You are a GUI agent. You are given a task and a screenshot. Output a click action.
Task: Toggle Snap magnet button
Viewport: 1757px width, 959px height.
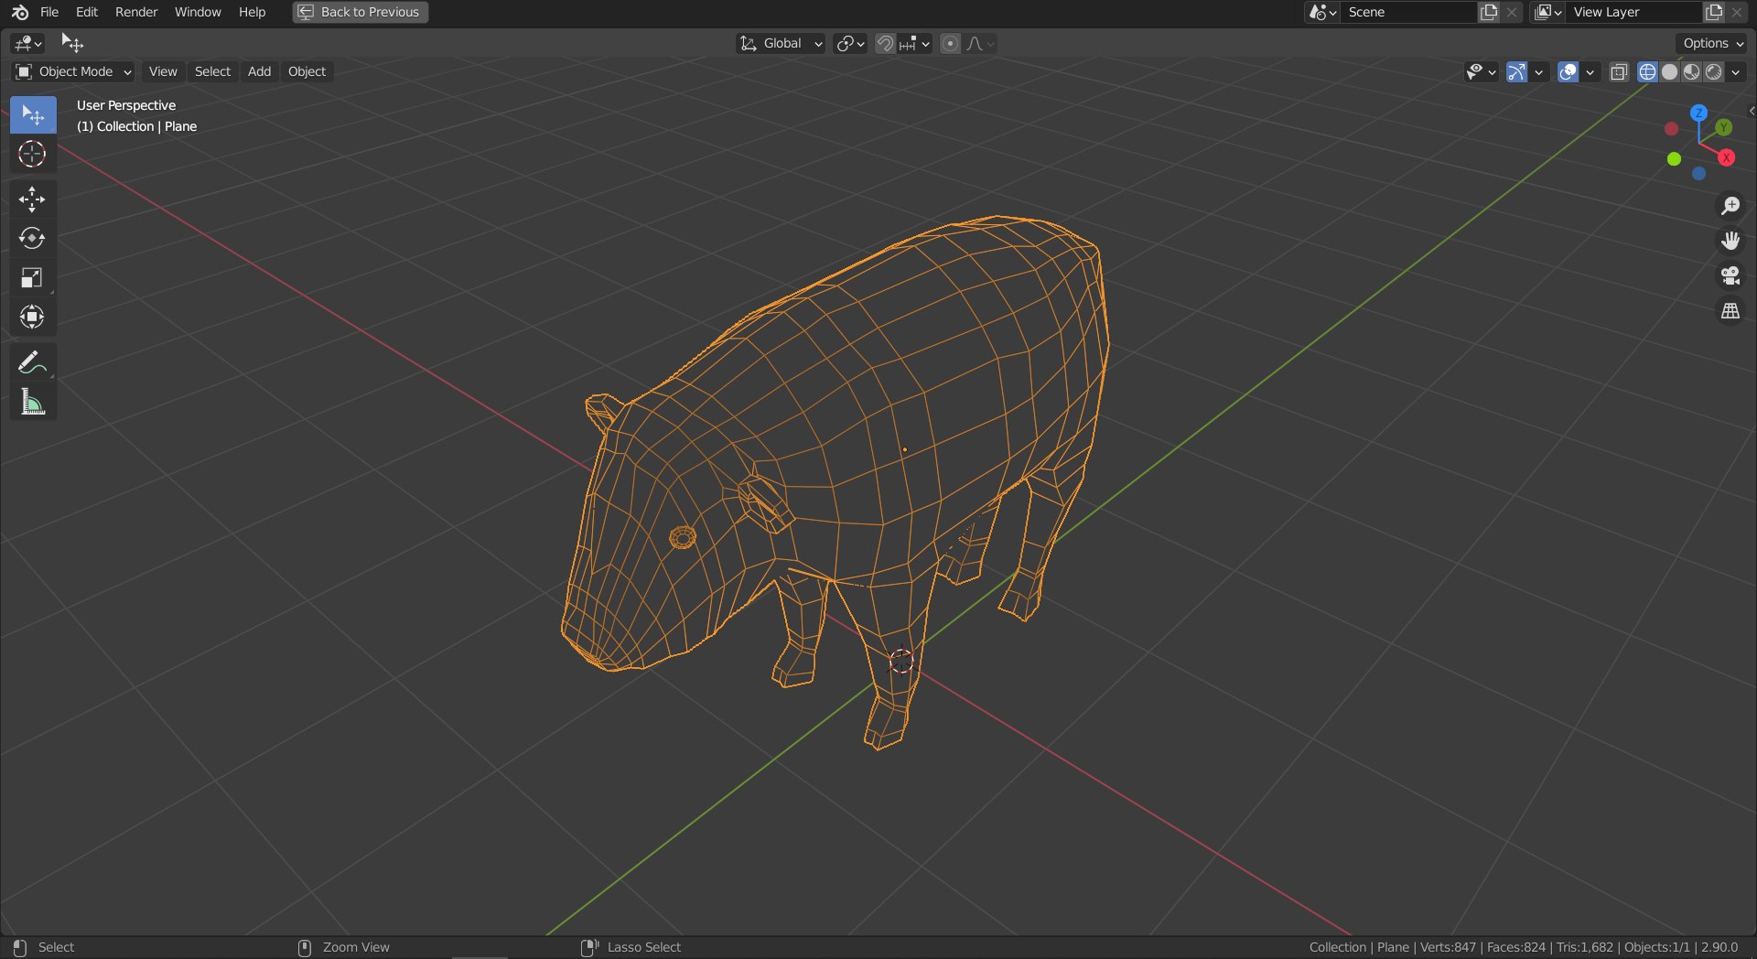coord(885,43)
